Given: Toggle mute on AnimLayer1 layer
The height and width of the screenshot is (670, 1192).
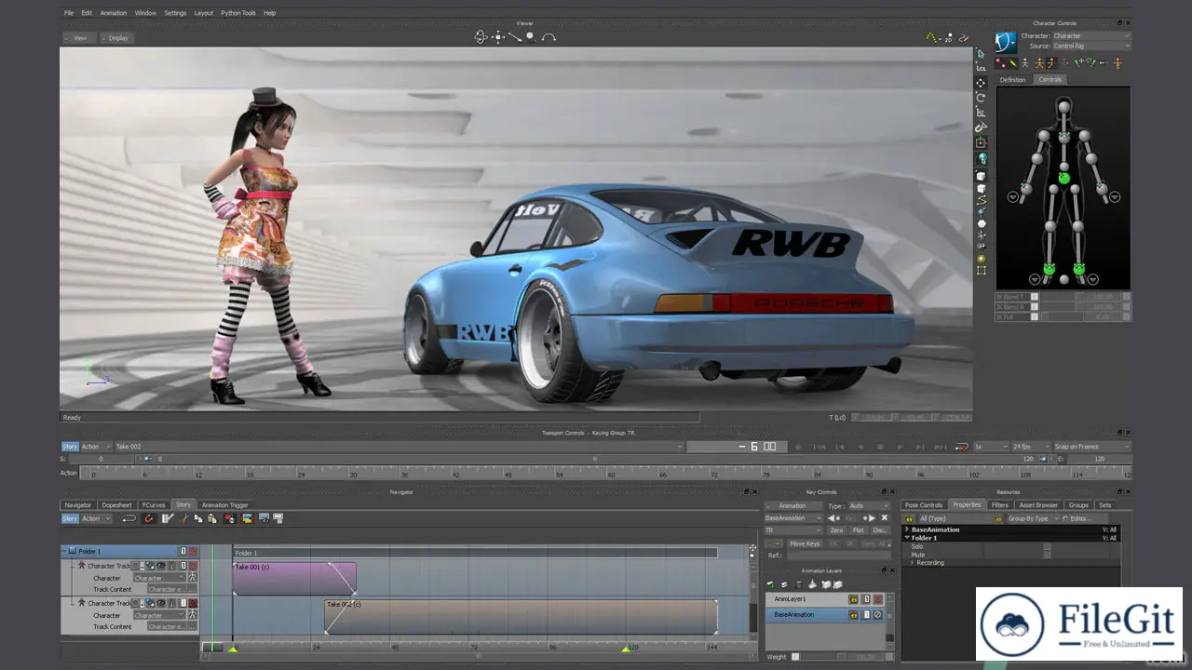Looking at the screenshot, I should pyautogui.click(x=877, y=599).
